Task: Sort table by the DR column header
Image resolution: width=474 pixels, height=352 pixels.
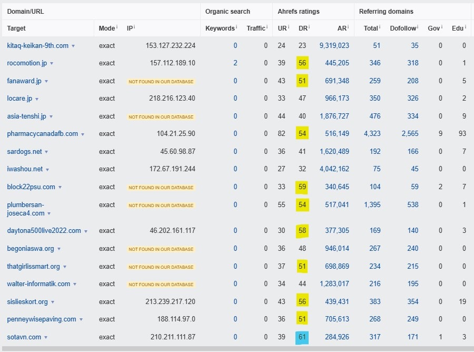Action: pos(303,28)
